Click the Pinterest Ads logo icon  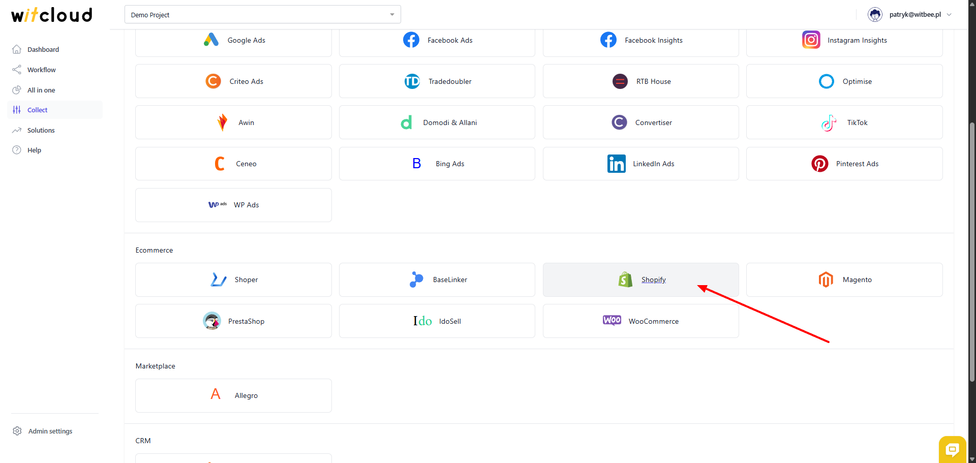[820, 164]
